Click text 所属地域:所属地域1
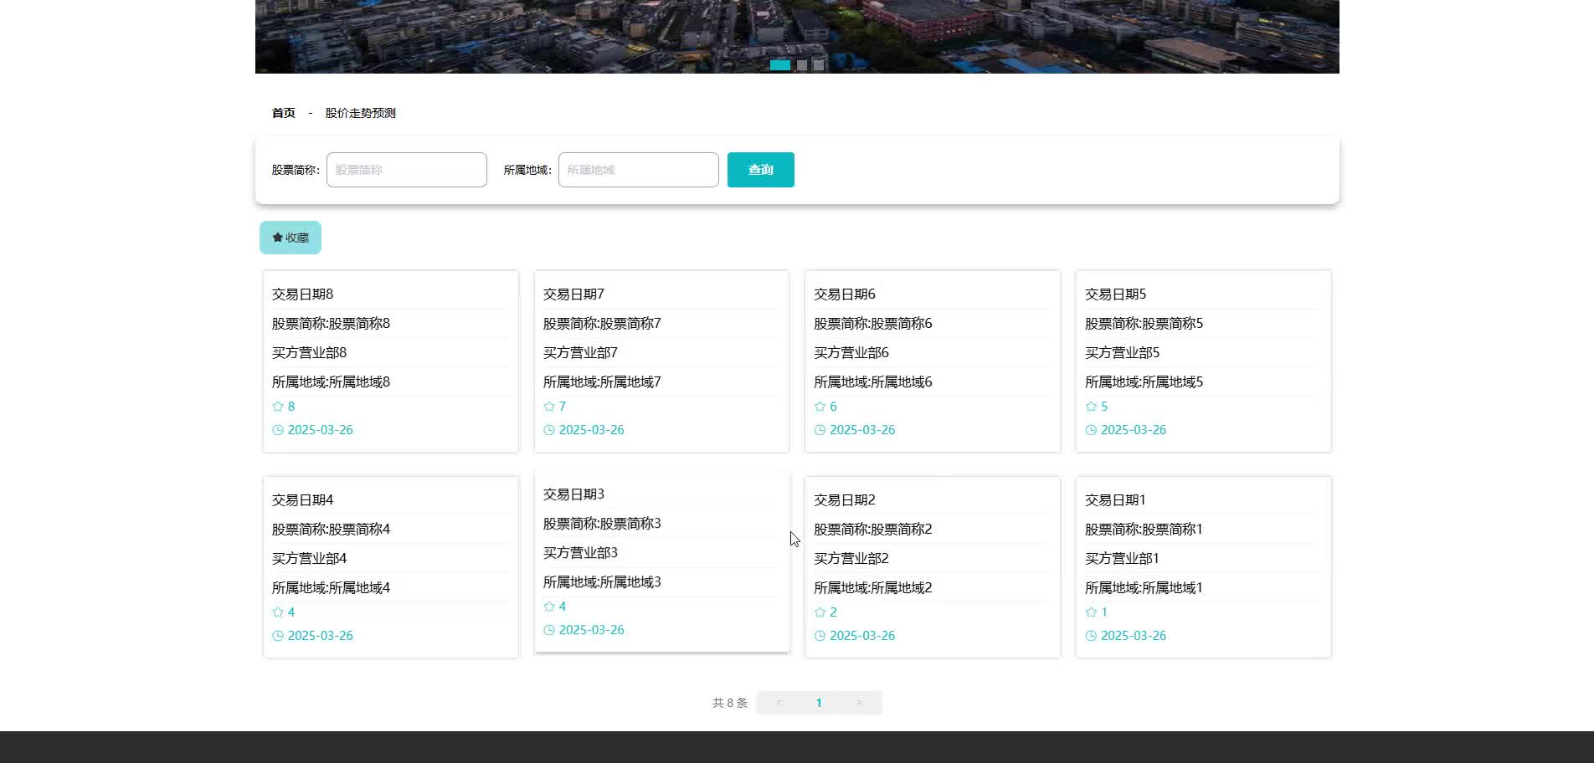Screen dimensions: 1594x763 coord(1144,588)
